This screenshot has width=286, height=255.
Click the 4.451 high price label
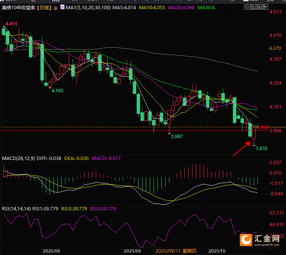coord(11,24)
